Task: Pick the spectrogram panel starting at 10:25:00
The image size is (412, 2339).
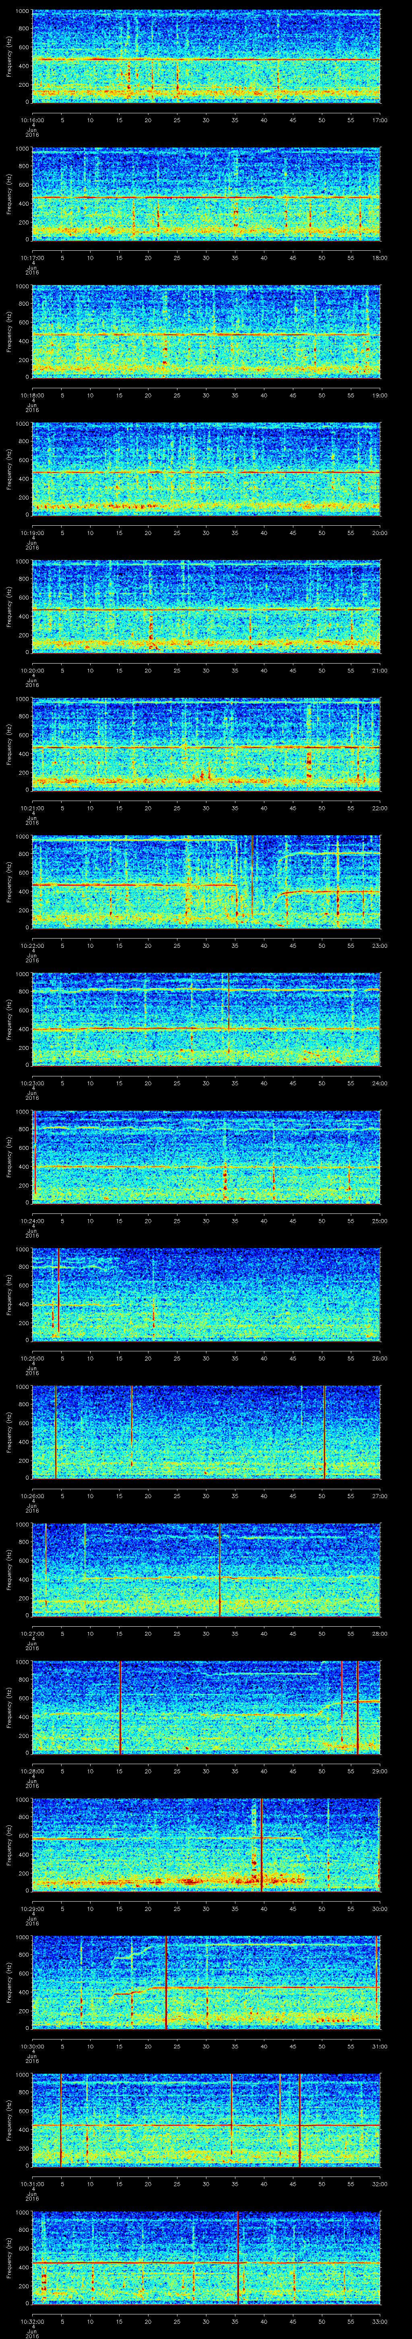Action: click(x=206, y=1295)
